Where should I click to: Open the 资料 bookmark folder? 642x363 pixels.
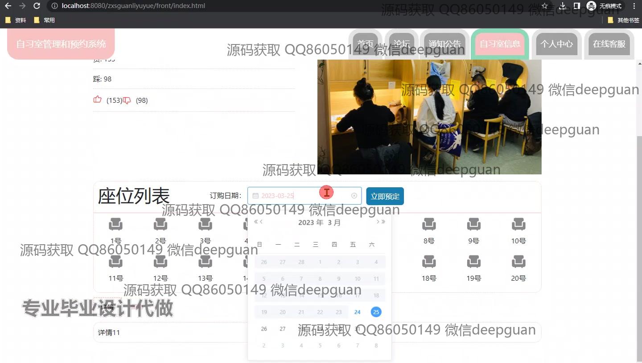15,20
